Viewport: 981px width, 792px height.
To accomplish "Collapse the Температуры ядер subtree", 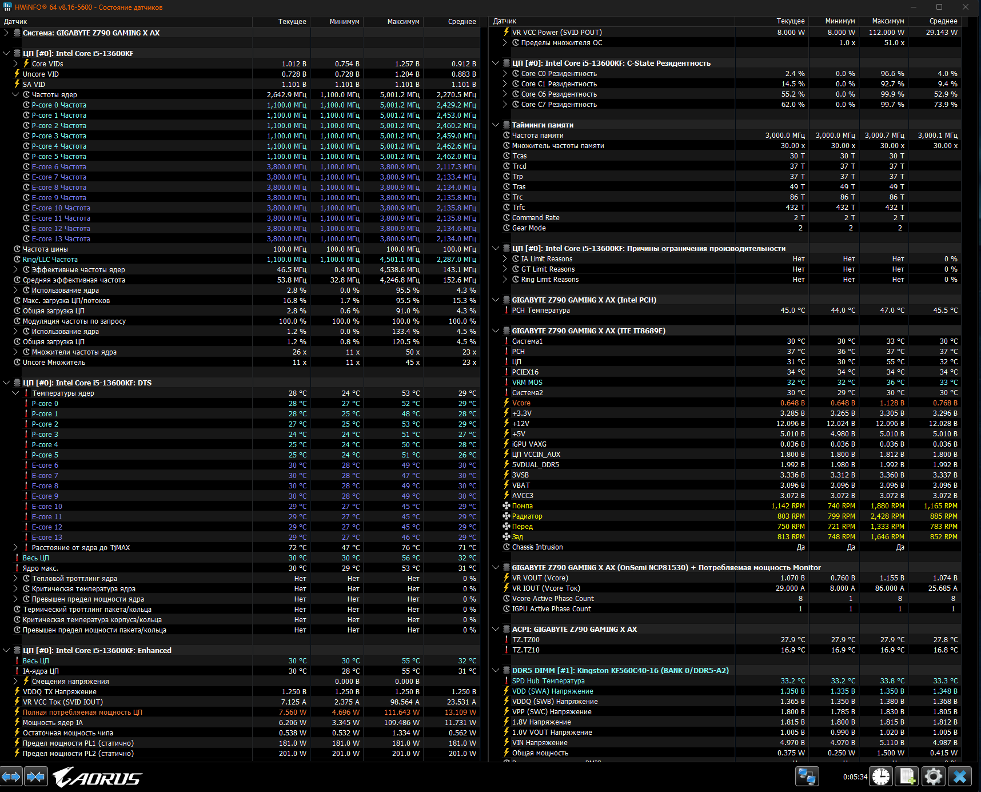I will 15,393.
